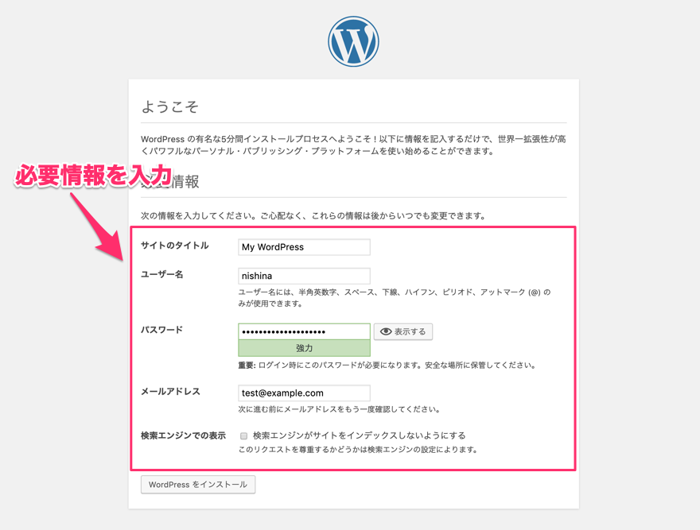Click the 検索エンジンでの表示 row label
Image resolution: width=700 pixels, height=530 pixels.
pos(183,435)
